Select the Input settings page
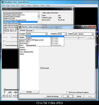Viewport: 99px width, 105px height. [x=22, y=45]
